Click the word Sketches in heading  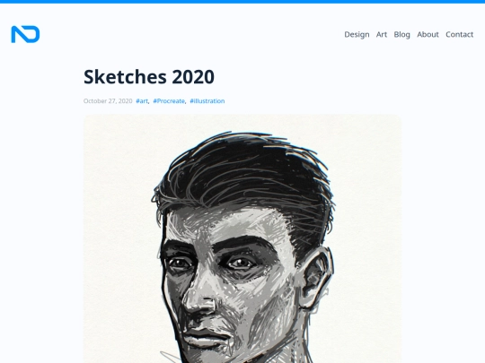(125, 76)
